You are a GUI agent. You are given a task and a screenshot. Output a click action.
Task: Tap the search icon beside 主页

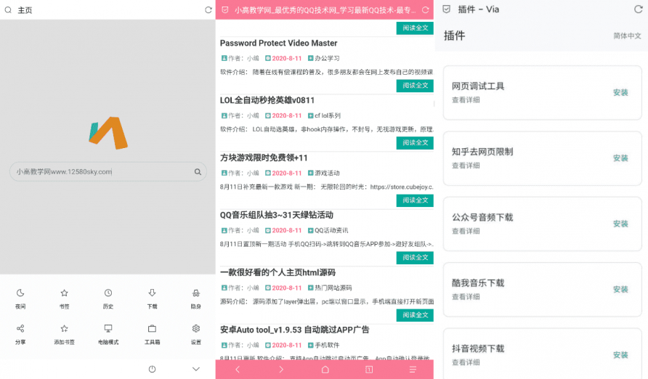click(x=8, y=10)
